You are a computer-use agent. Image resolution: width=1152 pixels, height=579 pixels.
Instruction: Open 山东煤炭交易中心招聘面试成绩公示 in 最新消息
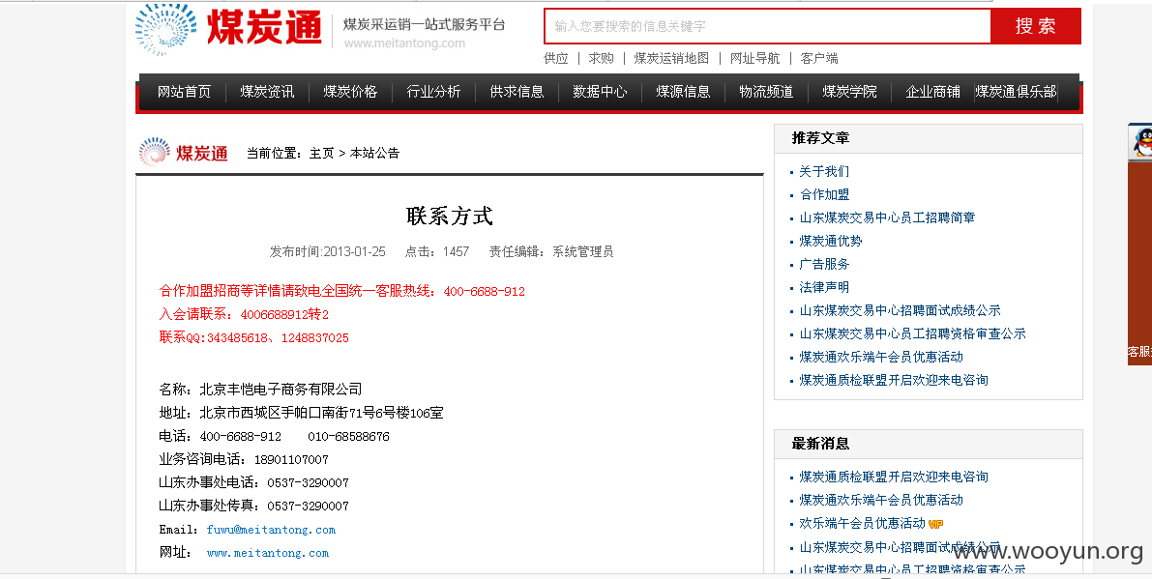[900, 547]
